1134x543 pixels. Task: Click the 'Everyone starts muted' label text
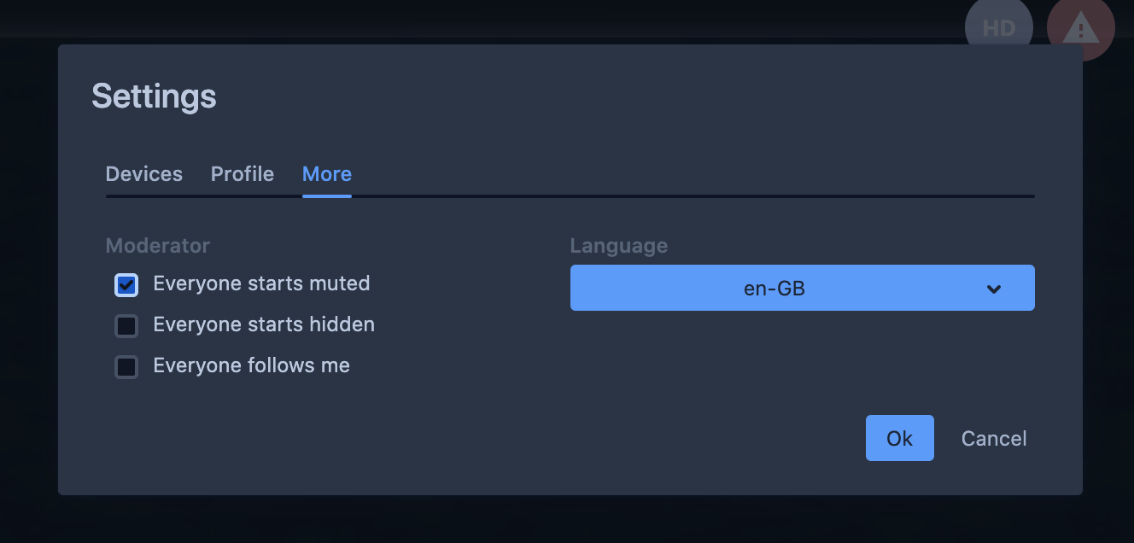[x=261, y=283]
